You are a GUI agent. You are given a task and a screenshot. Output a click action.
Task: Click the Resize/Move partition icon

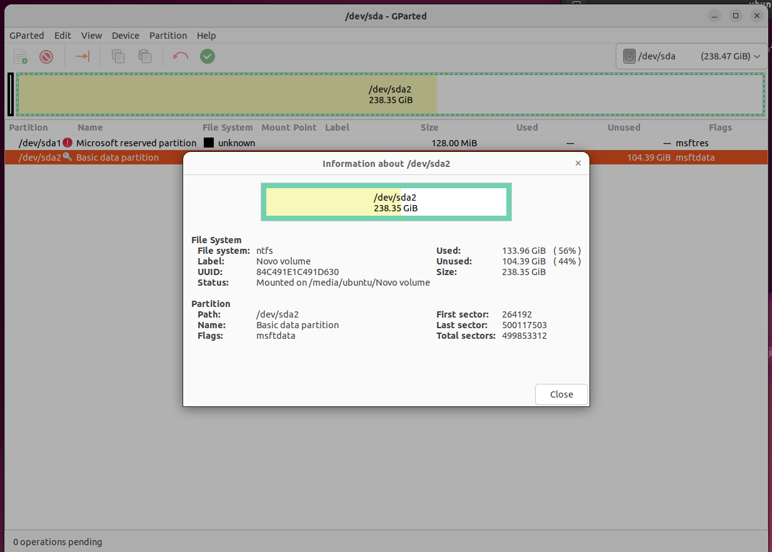(x=83, y=57)
